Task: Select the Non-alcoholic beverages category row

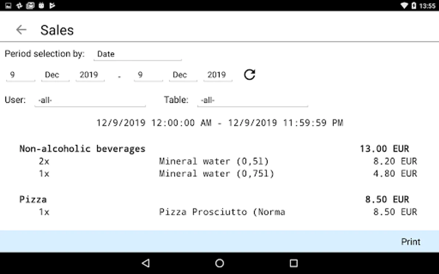Action: point(82,149)
